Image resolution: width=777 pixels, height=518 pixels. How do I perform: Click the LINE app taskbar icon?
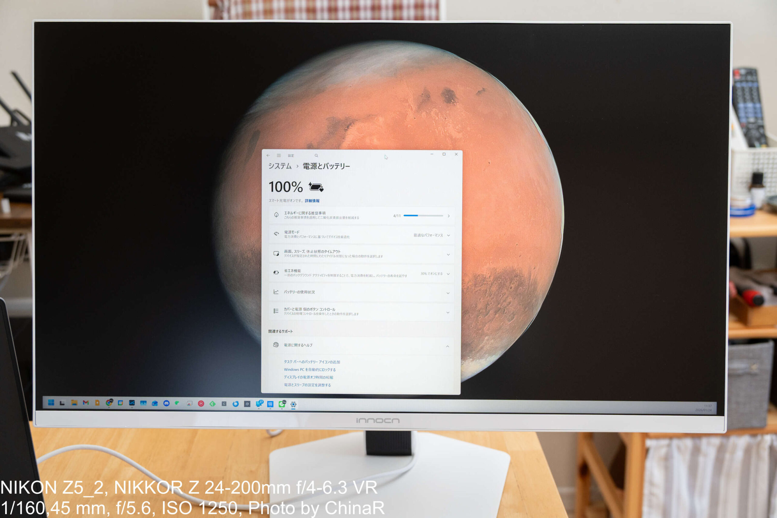[282, 404]
